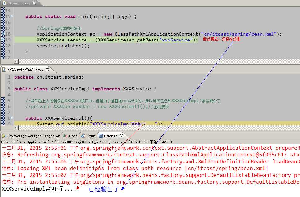
Task: Click the left scroll arrow of XXXServiceImpl editor
Action: pyautogui.click(x=16, y=127)
